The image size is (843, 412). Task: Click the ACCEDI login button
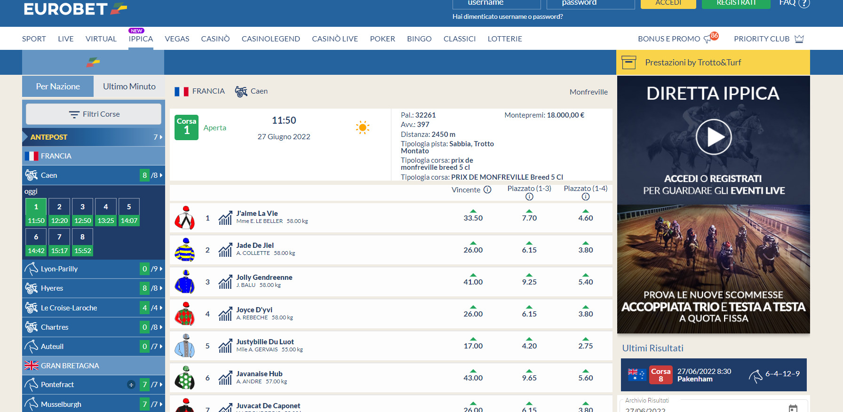click(x=668, y=3)
